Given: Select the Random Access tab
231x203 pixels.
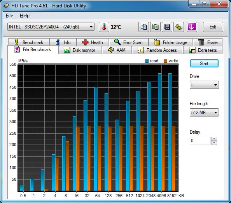Looking at the screenshot, I should tap(157, 50).
